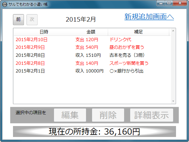Open the 新規追加画面へ link
Viewport: 189px width, 142px height.
(149, 17)
